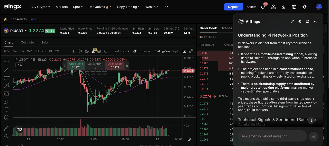
Task: Open the AI Bingo new chat icon
Action: tap(307, 22)
